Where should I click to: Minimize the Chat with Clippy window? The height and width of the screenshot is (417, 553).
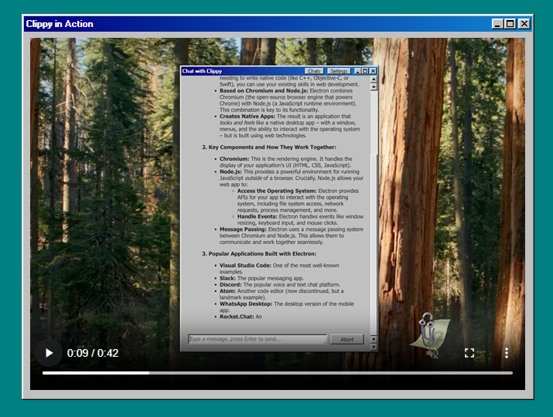click(x=357, y=71)
